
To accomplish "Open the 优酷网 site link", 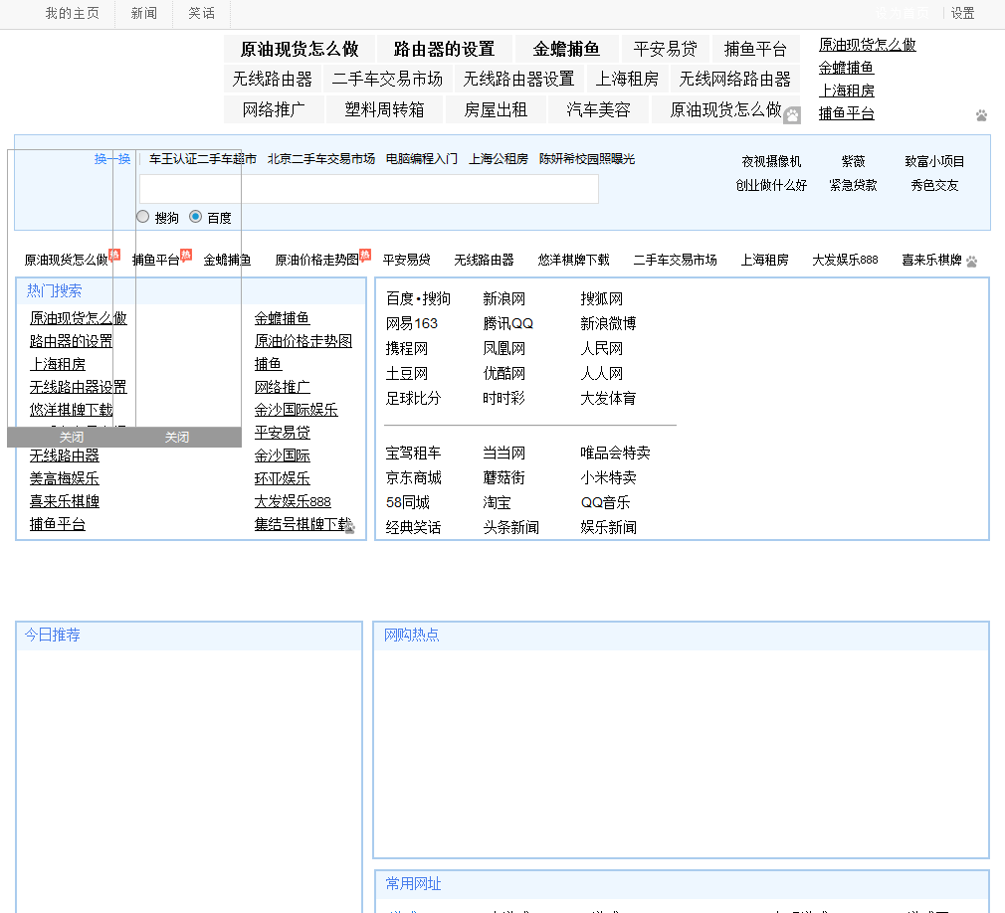I will pos(503,374).
